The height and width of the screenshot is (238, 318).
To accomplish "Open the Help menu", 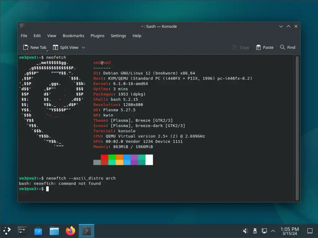I will (137, 36).
